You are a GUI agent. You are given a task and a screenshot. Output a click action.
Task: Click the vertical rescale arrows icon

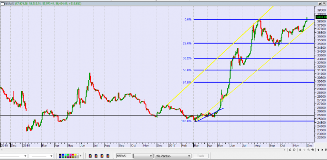click(x=300, y=150)
